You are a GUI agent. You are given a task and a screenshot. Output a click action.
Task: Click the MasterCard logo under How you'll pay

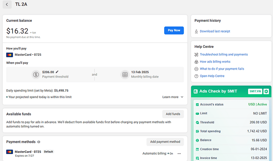[x=9, y=55]
